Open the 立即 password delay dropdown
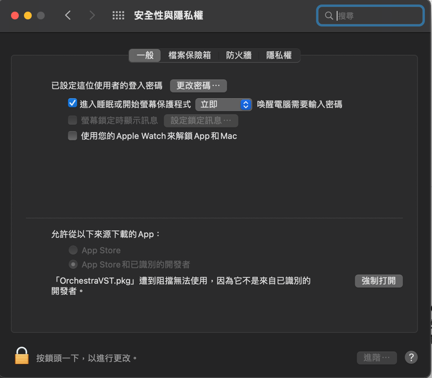Viewport: 432px width, 378px height. (x=223, y=104)
